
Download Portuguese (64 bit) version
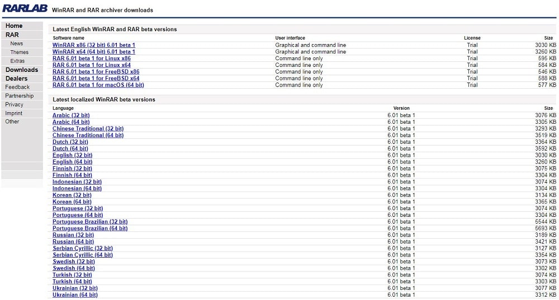point(78,215)
